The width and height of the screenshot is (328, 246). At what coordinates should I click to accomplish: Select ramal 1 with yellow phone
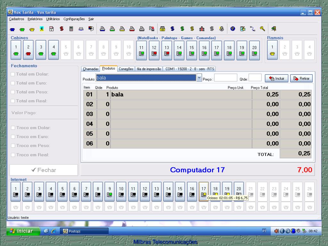pos(272,50)
